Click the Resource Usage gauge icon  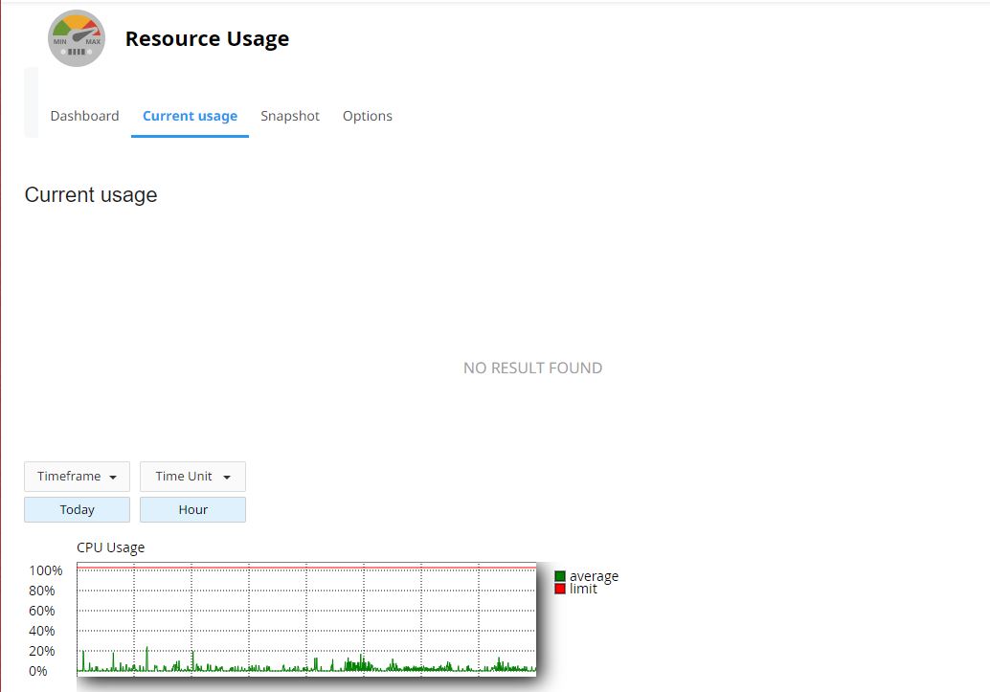coord(77,38)
